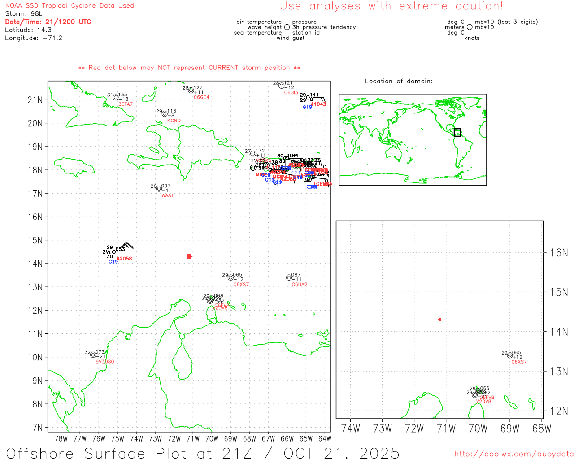Click the 16N label on inset map axis
574x459 pixels.
coord(559,253)
